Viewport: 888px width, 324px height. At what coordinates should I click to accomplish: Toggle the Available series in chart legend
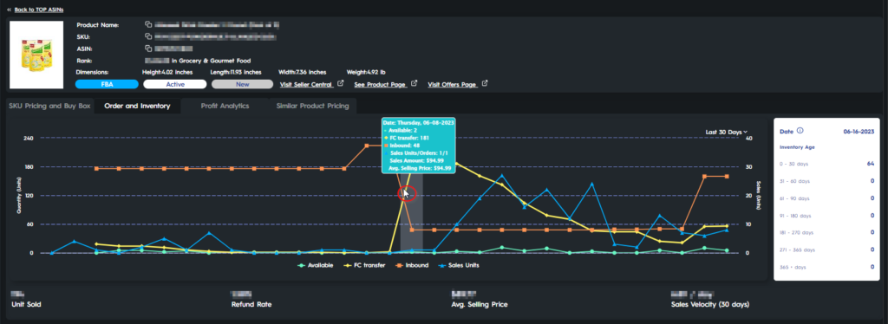click(x=316, y=264)
